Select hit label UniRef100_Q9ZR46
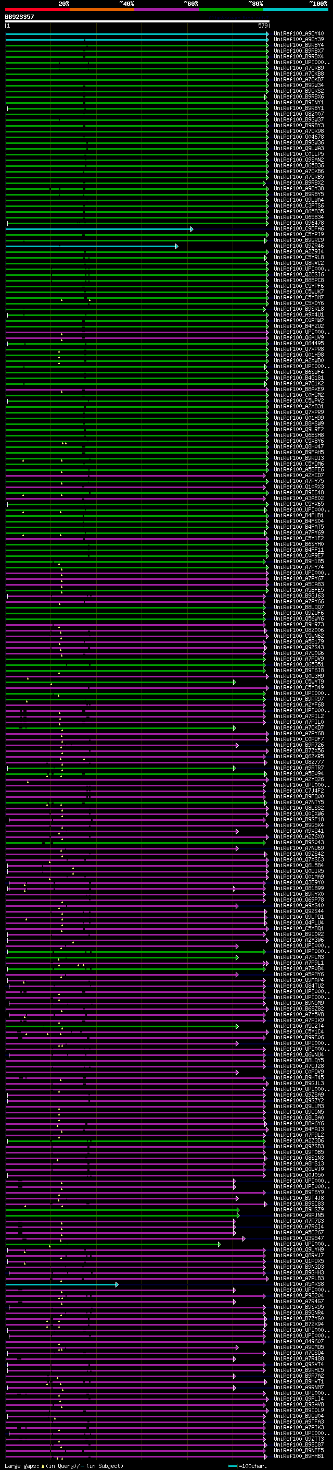The height and width of the screenshot is (1470, 333). point(298,246)
